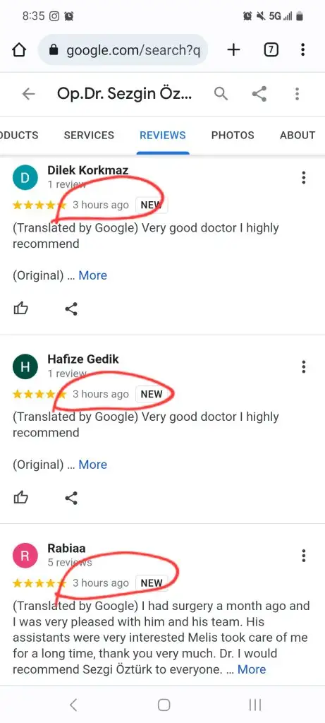This screenshot has height=723, width=325.
Task: Open the About tab
Action: 298,135
